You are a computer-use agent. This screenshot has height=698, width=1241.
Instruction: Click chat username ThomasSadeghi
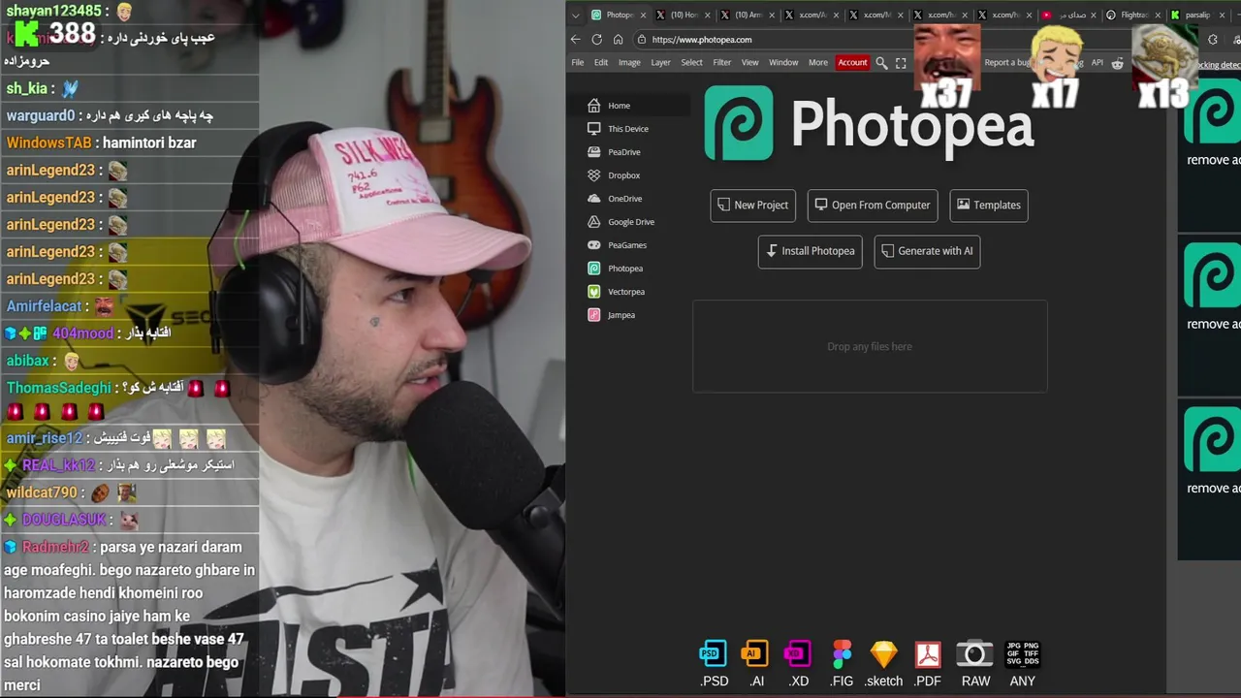59,388
